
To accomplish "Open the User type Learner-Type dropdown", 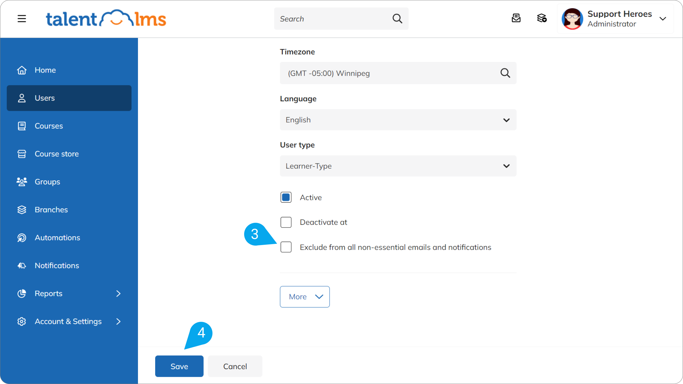I will (x=398, y=166).
